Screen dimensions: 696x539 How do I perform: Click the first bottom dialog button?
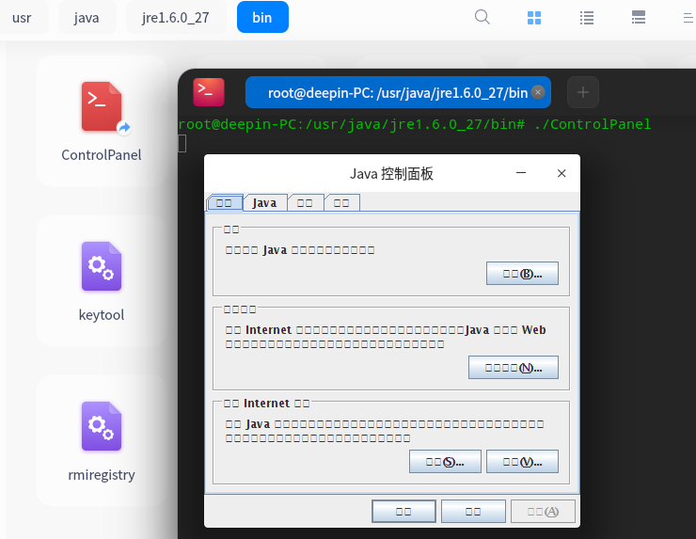403,512
